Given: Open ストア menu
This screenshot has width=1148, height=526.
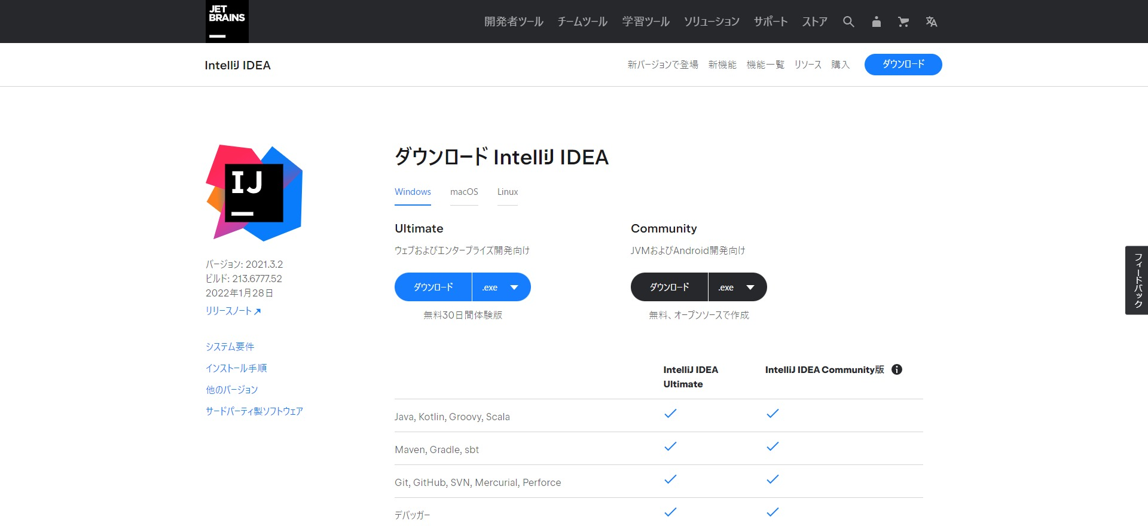Looking at the screenshot, I should [x=815, y=22].
